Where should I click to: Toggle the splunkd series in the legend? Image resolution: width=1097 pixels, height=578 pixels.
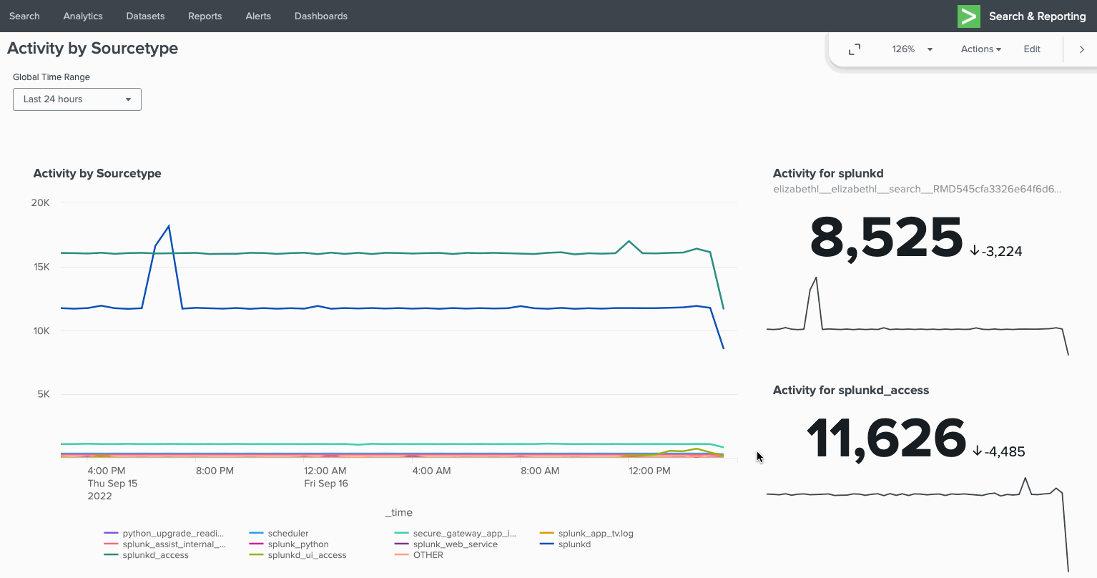[x=574, y=544]
